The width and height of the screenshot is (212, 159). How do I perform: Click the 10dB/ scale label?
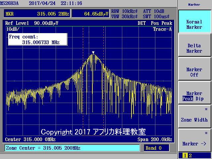13,29
